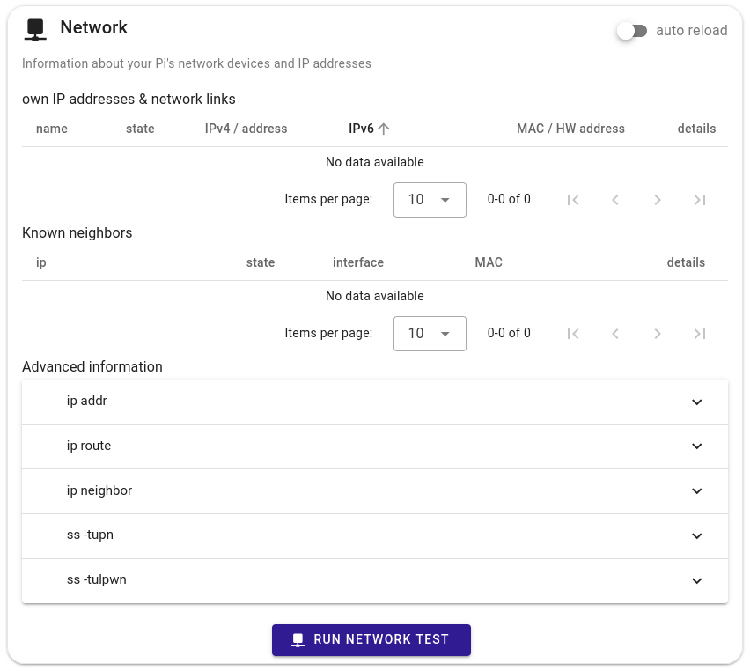Screen dimensions: 750x671
Task: Sort Known neighbors by interface column
Action: [x=358, y=262]
